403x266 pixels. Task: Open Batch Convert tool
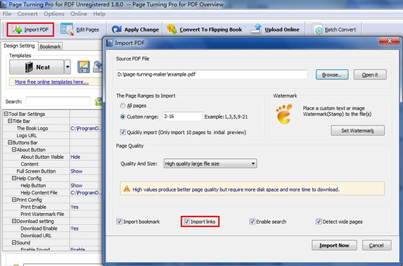coord(334,29)
